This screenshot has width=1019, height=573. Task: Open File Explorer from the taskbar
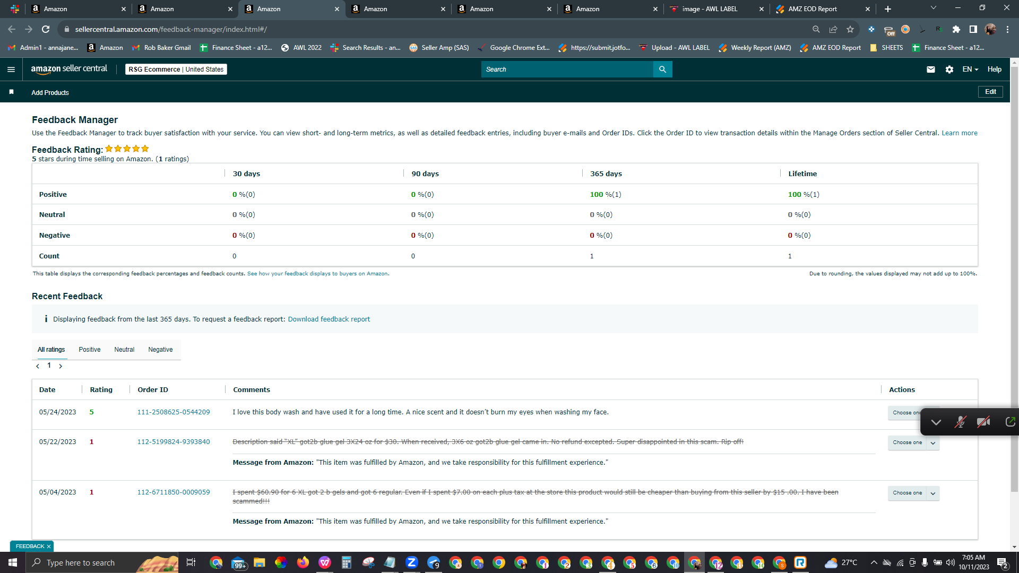(x=259, y=562)
